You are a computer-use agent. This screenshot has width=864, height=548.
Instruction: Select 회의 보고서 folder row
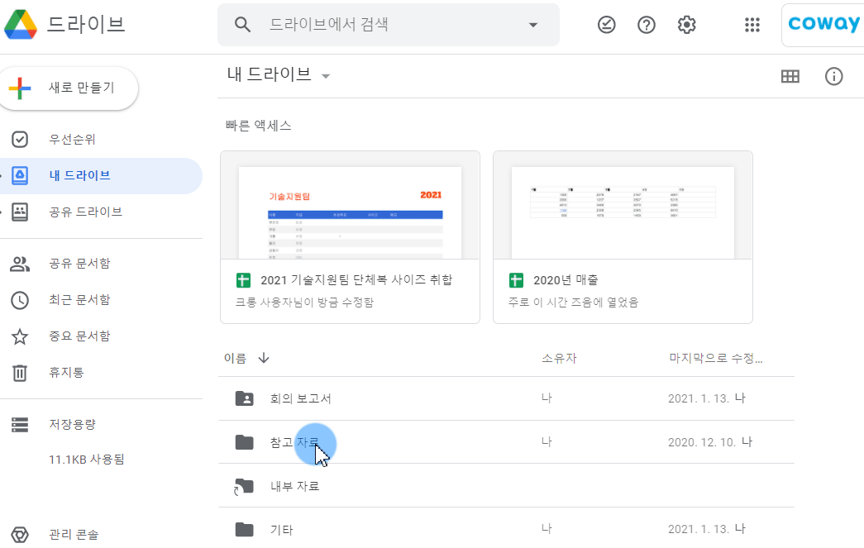coord(506,398)
